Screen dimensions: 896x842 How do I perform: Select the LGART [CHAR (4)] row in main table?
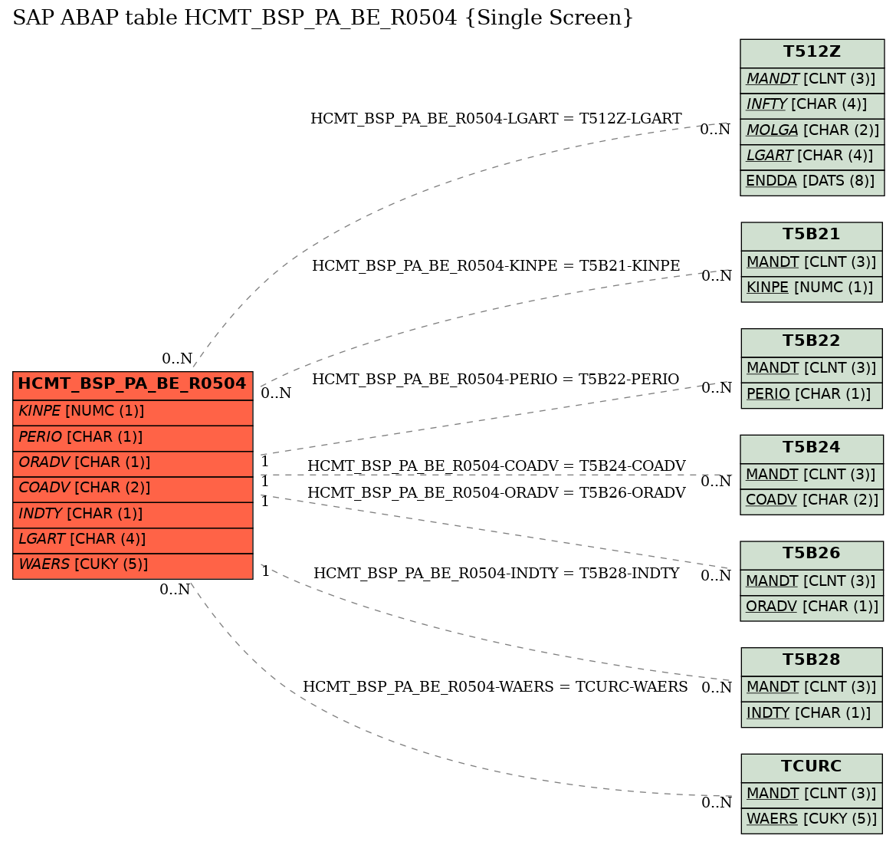tap(133, 541)
